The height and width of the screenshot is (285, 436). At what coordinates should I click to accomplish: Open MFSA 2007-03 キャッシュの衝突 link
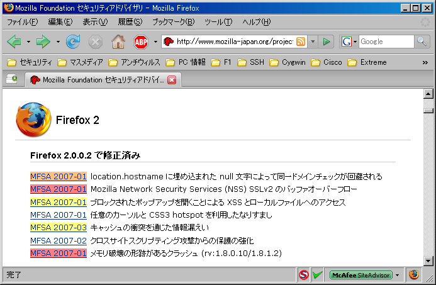point(59,228)
